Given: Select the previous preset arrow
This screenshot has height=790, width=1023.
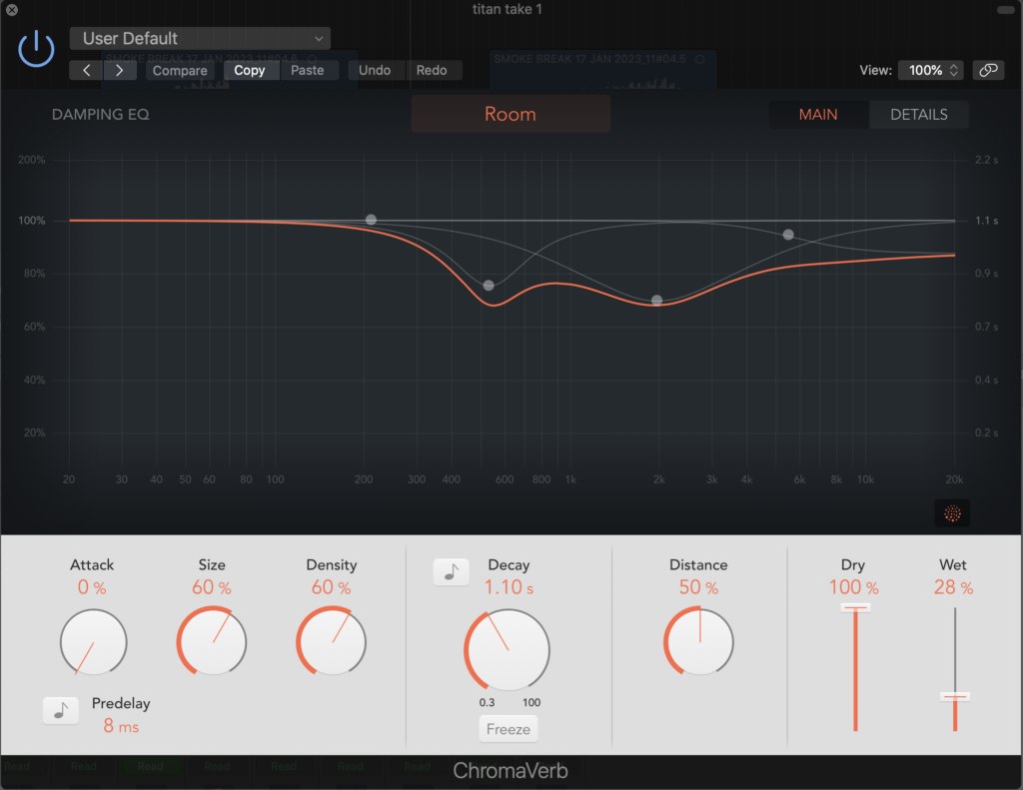Looking at the screenshot, I should tap(87, 70).
